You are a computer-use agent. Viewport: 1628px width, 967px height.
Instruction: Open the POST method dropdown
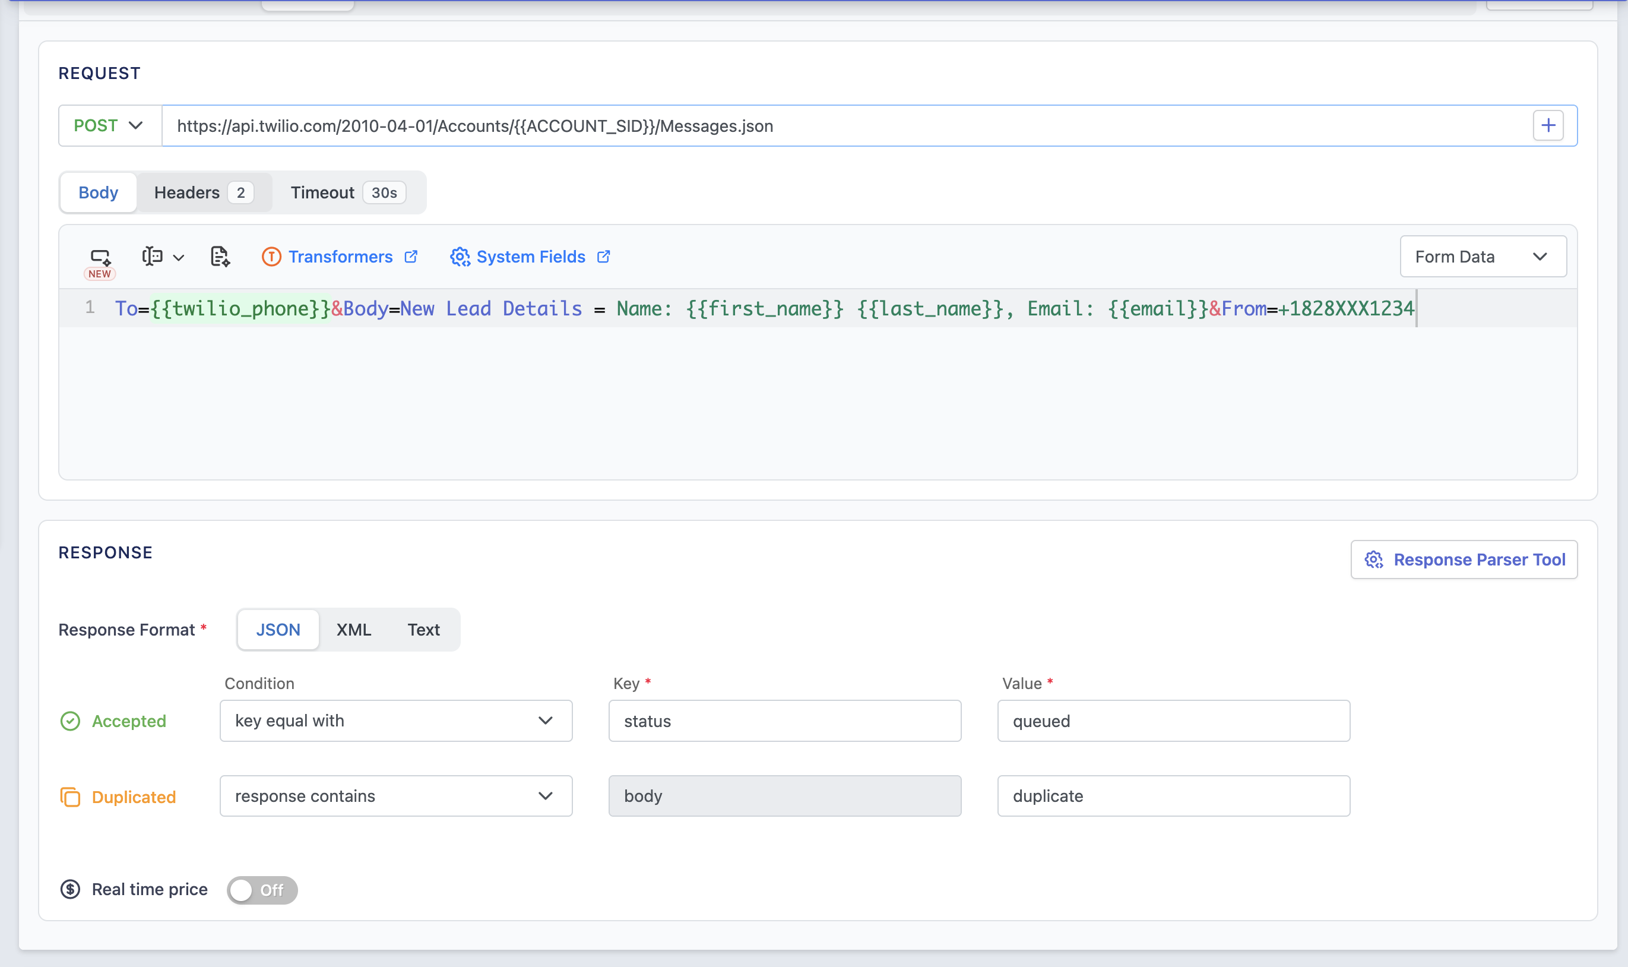(109, 125)
